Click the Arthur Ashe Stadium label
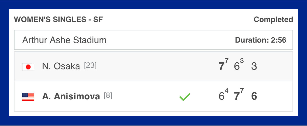The image size is (307, 126). [64, 40]
